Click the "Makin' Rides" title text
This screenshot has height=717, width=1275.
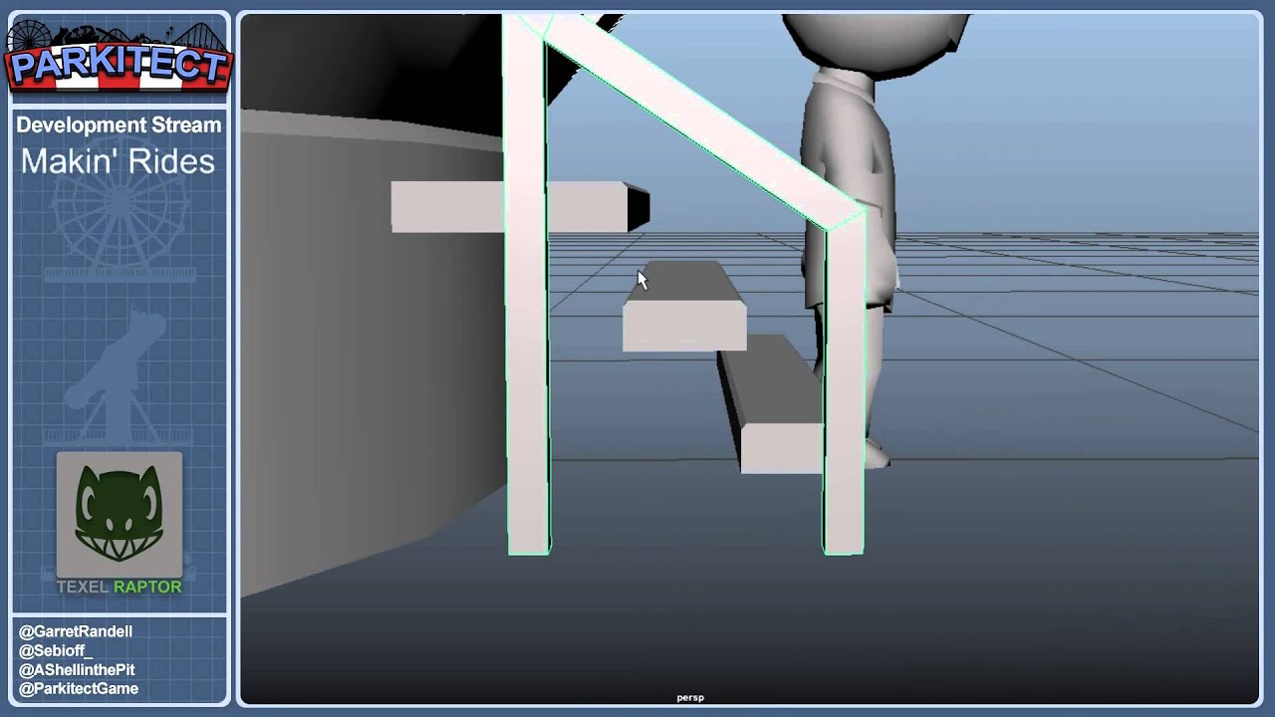pos(118,161)
